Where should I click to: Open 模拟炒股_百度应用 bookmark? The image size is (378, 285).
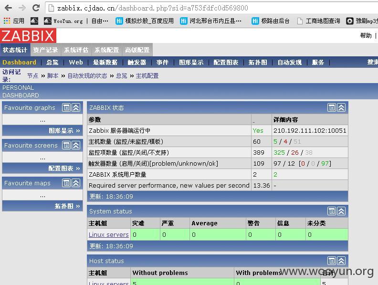(x=145, y=21)
